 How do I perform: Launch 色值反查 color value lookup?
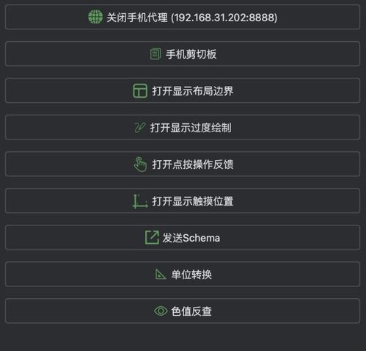click(x=183, y=311)
